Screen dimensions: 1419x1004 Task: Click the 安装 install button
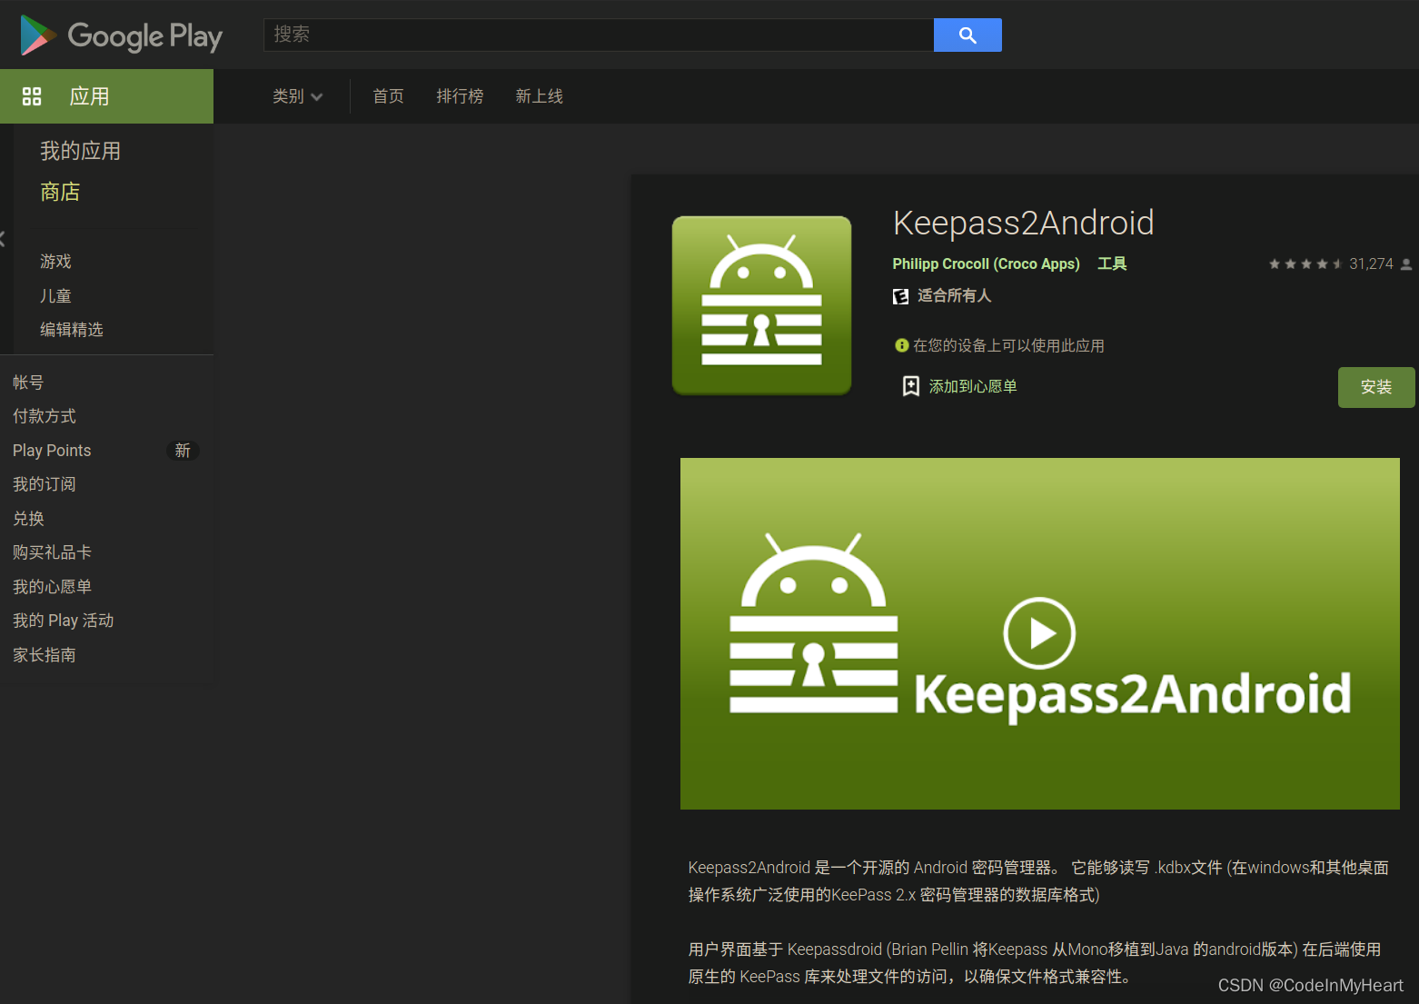[1376, 387]
